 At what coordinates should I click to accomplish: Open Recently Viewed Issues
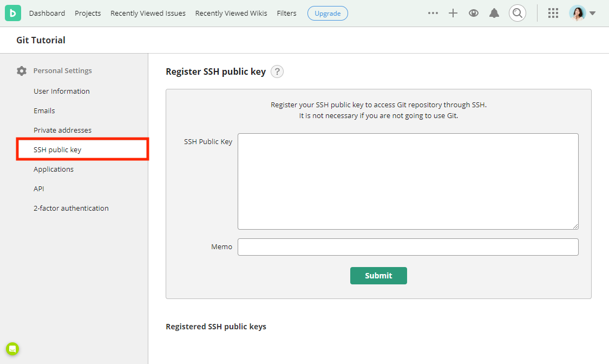148,13
